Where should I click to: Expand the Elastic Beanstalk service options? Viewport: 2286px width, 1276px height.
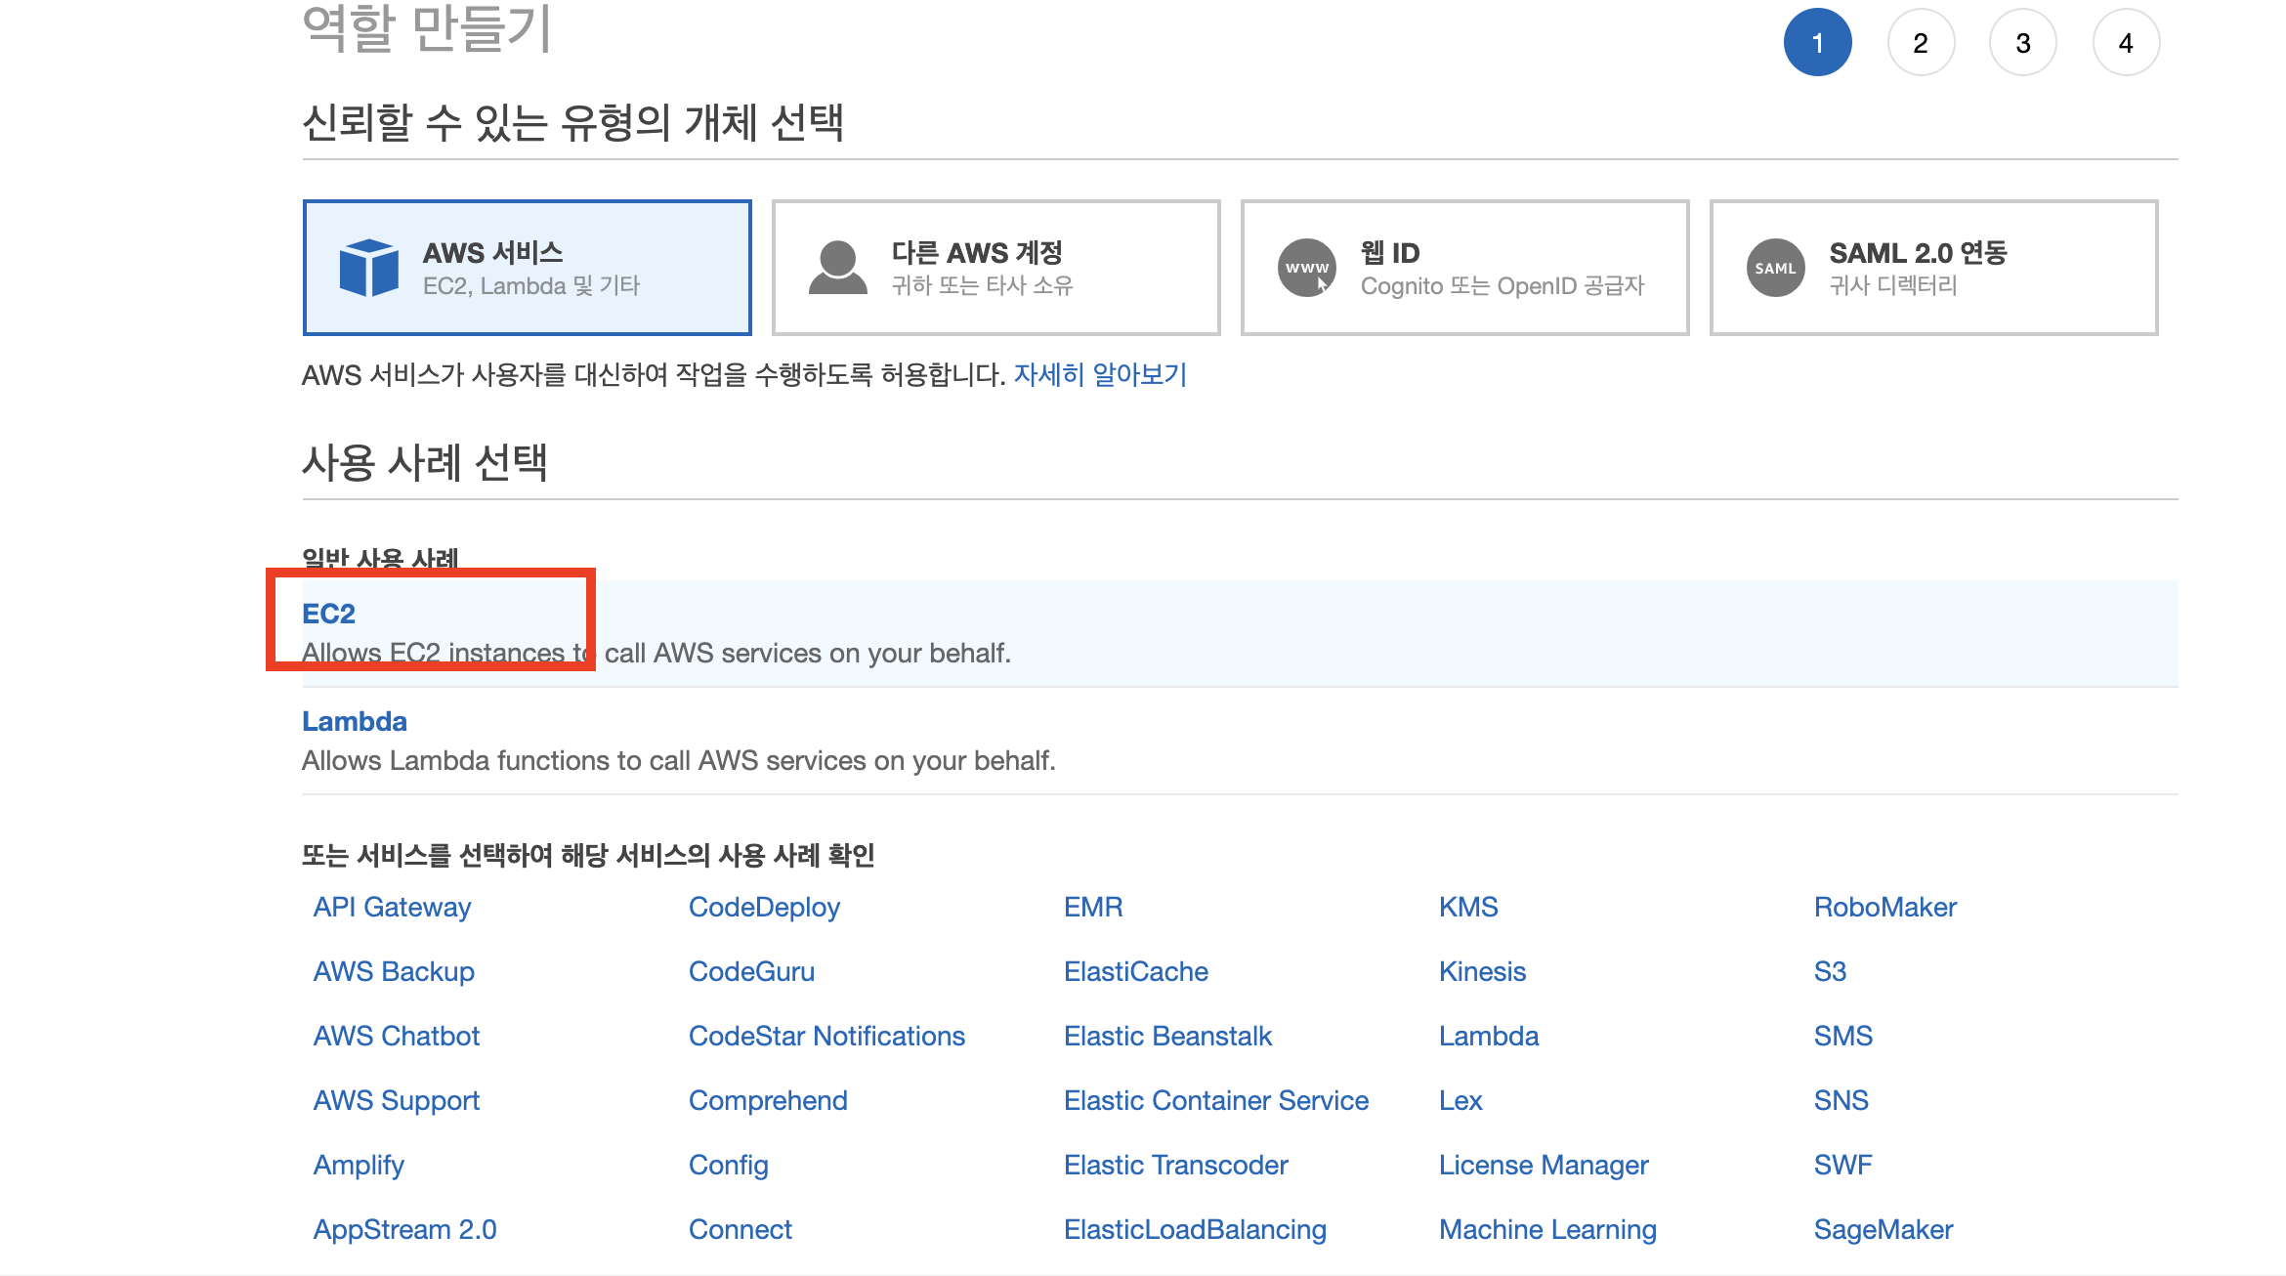point(1169,1035)
